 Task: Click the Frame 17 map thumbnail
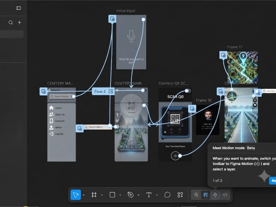242,67
